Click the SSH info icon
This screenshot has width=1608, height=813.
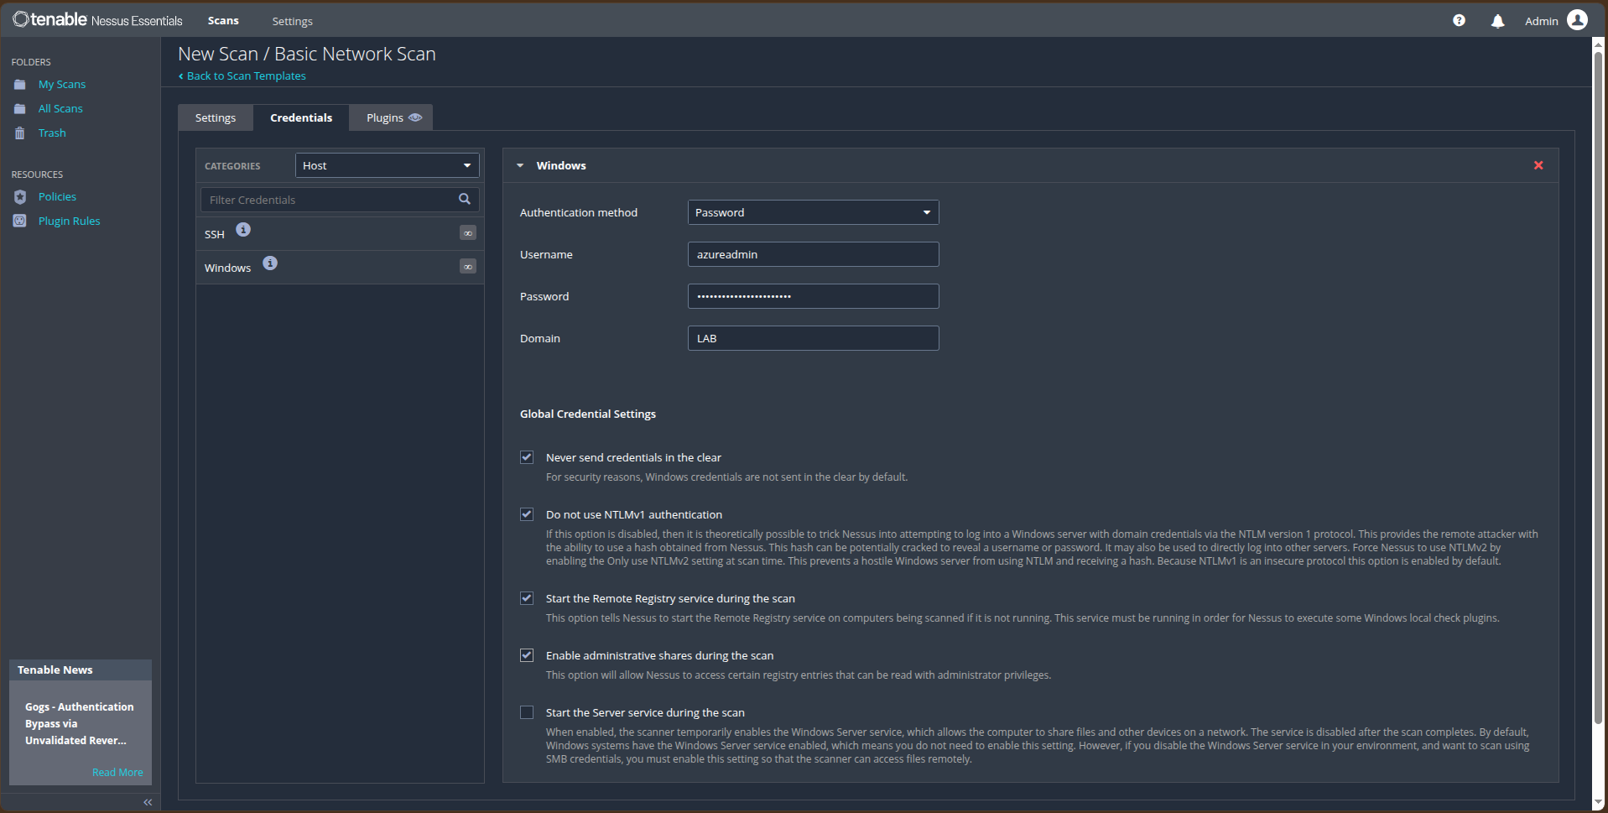243,230
